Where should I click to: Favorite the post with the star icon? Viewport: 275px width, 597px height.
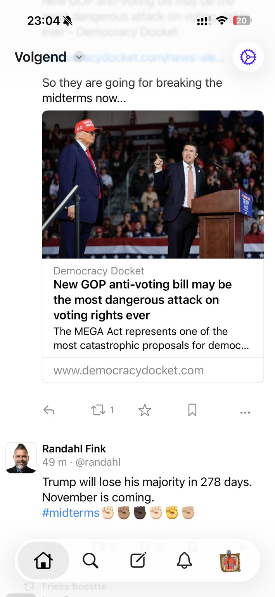pyautogui.click(x=145, y=410)
